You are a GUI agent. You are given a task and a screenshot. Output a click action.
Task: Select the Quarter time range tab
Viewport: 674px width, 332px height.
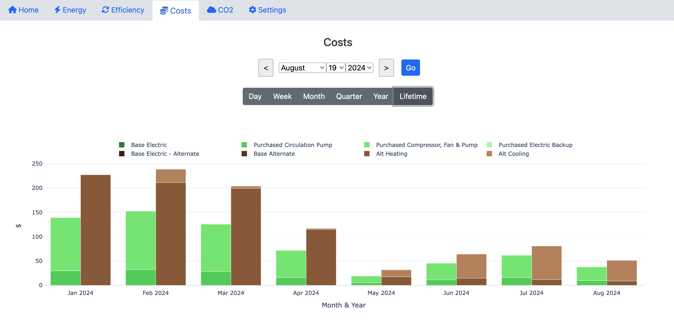pos(349,96)
